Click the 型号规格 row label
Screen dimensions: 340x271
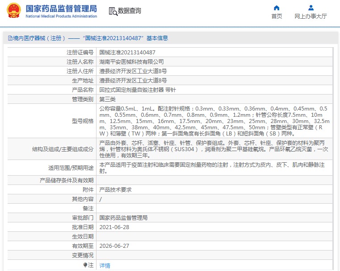(83, 121)
